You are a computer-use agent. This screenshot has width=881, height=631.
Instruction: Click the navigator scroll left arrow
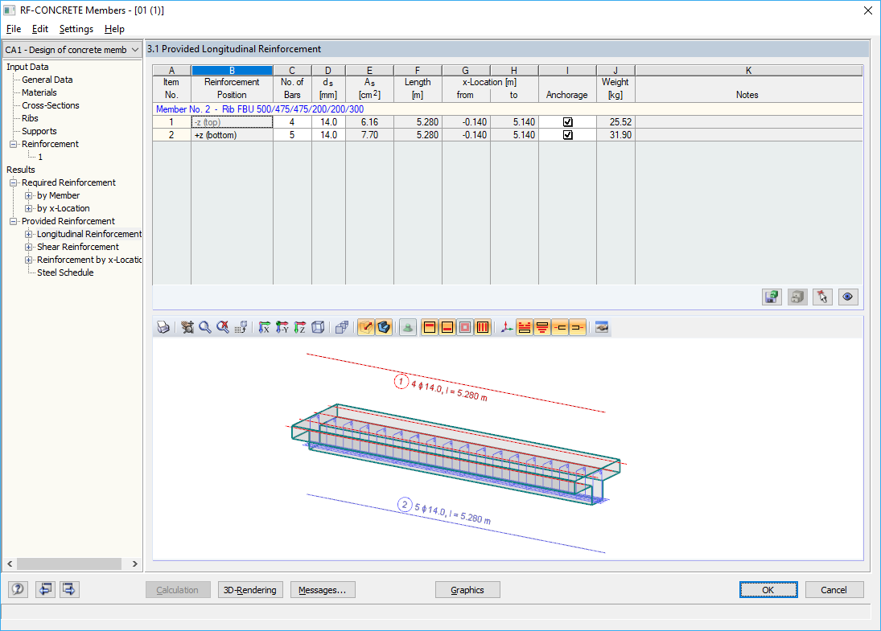click(x=10, y=563)
